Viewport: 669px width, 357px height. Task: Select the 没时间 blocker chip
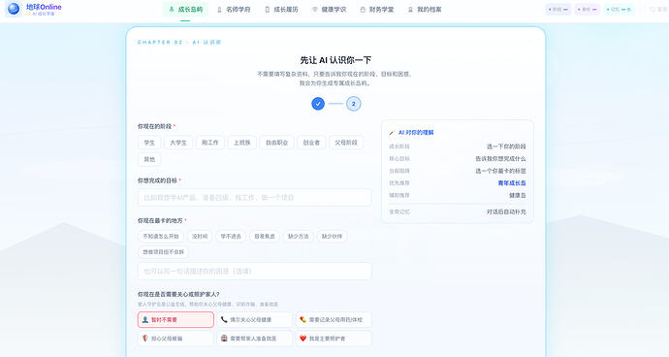(200, 236)
